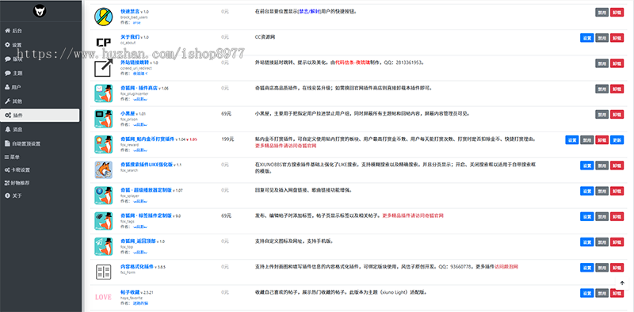Viewport: 634px width, 312px height.
Task: Click 卸载 button for 奇狐网·插件商店
Action: pos(617,89)
